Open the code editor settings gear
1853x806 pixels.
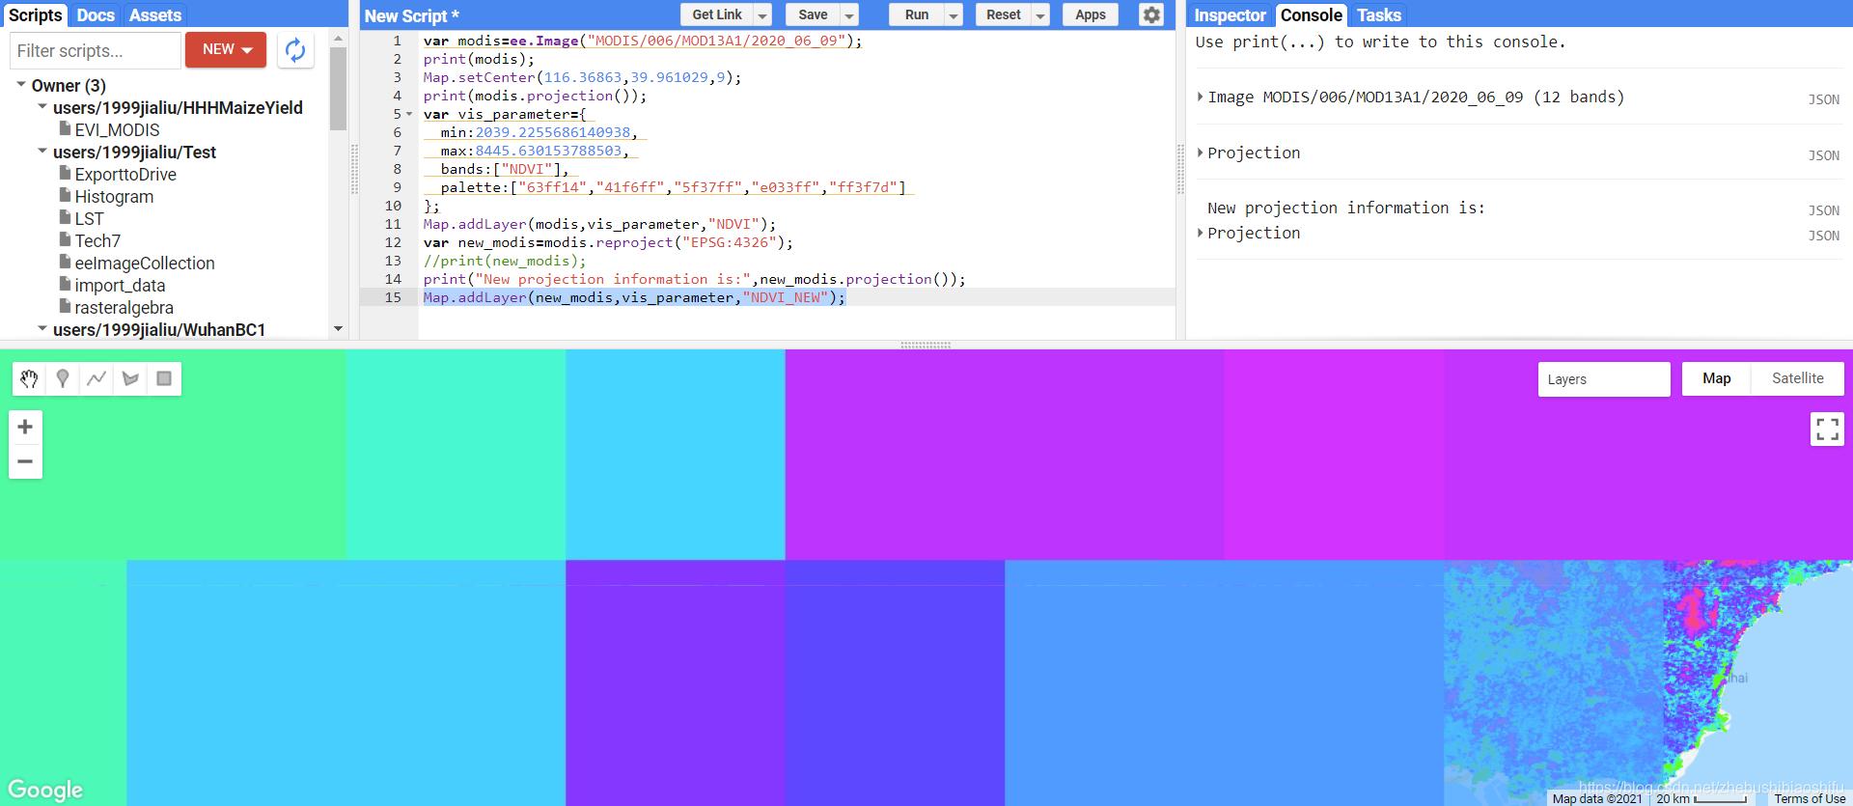tap(1150, 14)
